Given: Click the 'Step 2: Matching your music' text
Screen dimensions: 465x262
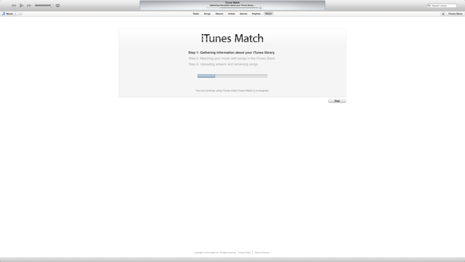Looking at the screenshot, I should point(232,59).
